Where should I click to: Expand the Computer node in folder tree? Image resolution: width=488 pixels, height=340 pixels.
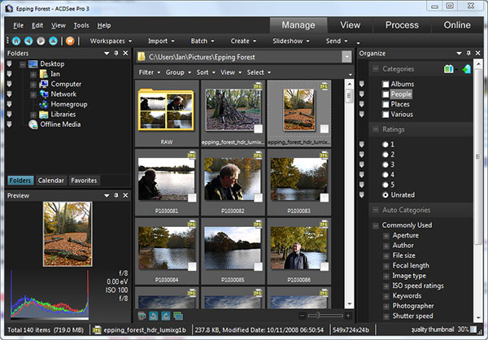33,84
